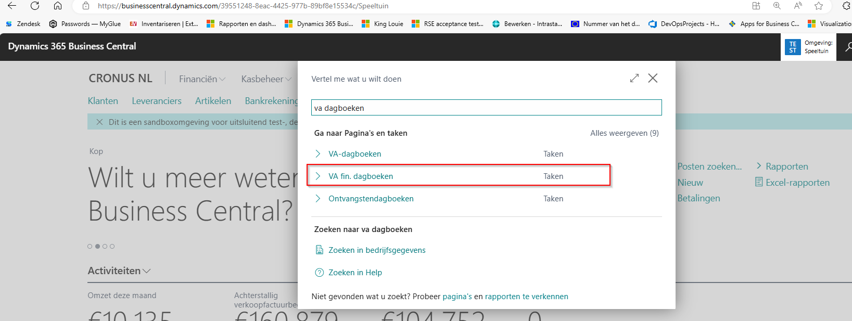Click Alles weergeven (9)
The width and height of the screenshot is (852, 321).
click(625, 133)
